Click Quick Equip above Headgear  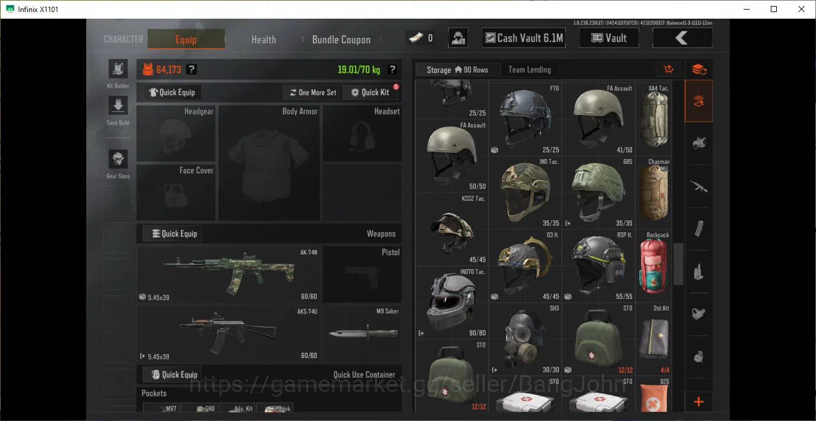pyautogui.click(x=172, y=92)
